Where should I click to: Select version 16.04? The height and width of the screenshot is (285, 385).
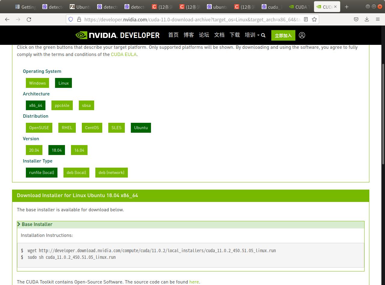(x=79, y=150)
